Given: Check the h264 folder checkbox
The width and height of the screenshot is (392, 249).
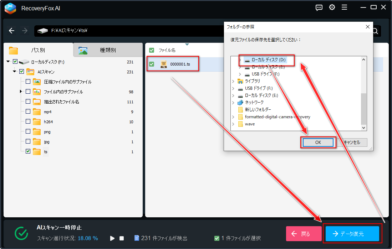Looking at the screenshot, I should pos(28,121).
